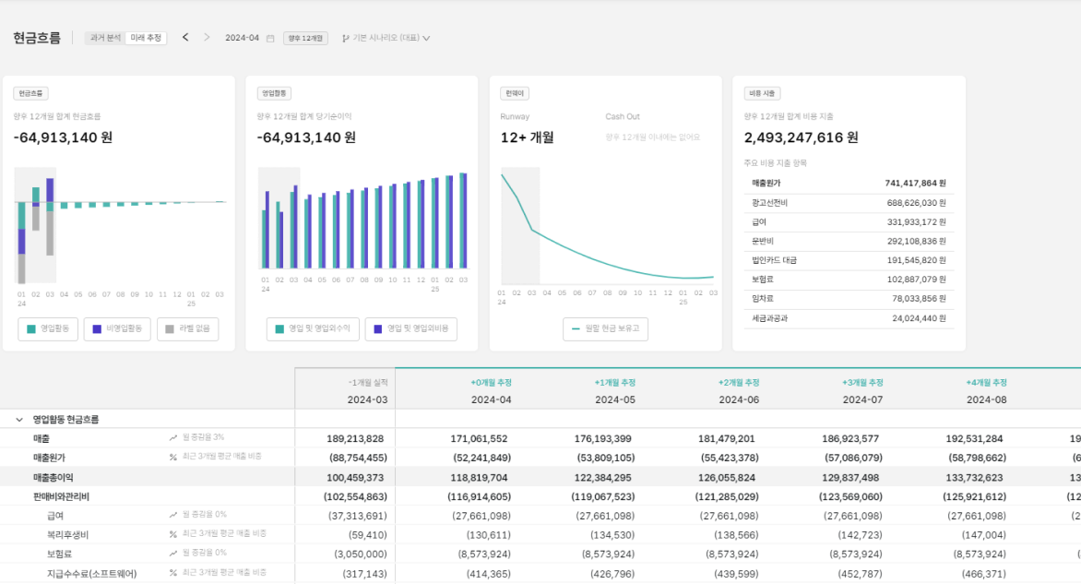This screenshot has width=1081, height=584.
Task: Toggle 월말 현금 보유고 legend button
Action: (x=605, y=328)
